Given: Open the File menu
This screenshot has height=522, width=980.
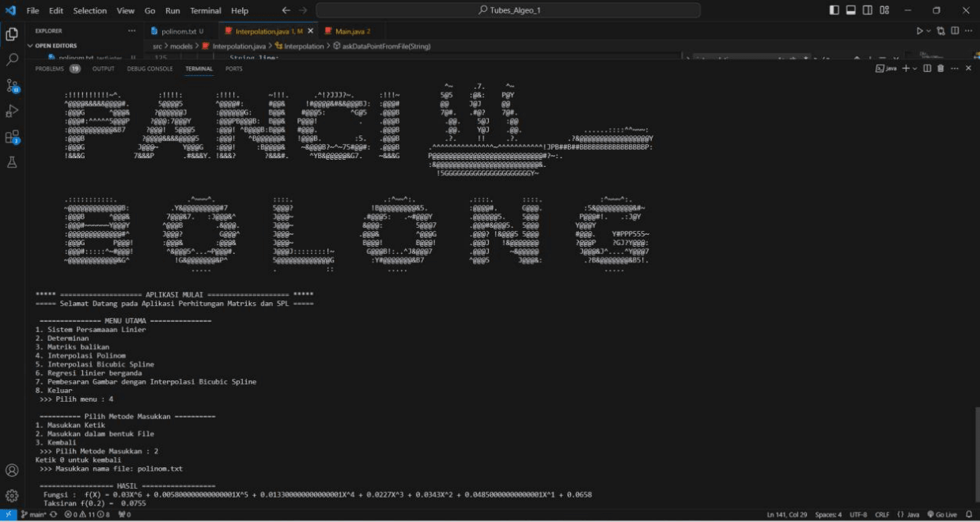Looking at the screenshot, I should (x=32, y=10).
